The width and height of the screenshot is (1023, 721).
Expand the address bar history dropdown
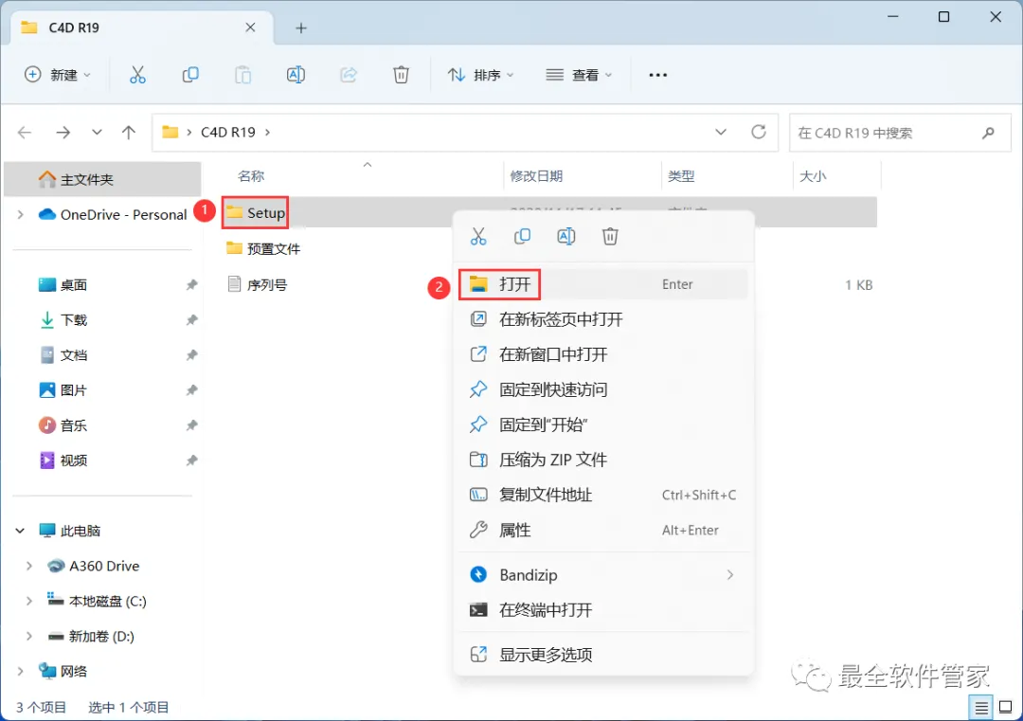(x=721, y=133)
